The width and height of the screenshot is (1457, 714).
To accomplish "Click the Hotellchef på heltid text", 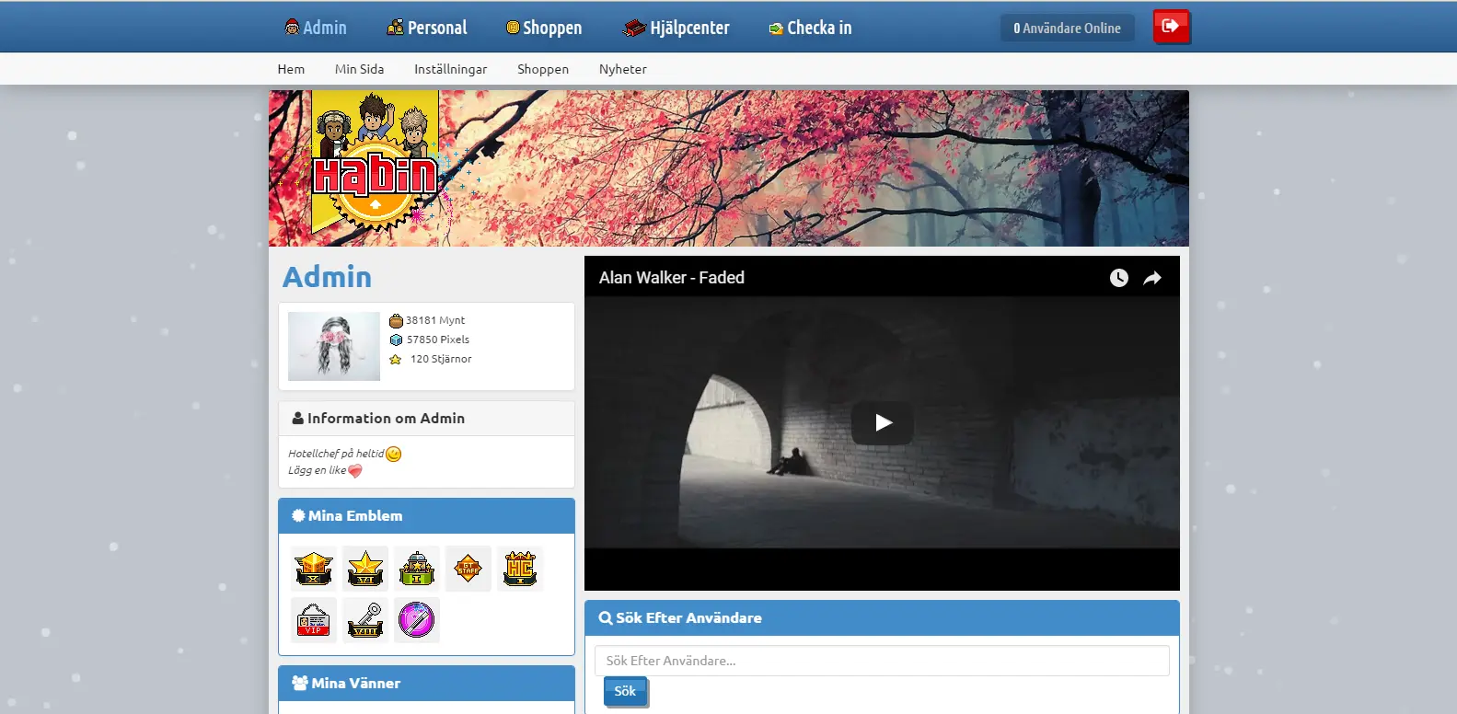I will pyautogui.click(x=336, y=454).
